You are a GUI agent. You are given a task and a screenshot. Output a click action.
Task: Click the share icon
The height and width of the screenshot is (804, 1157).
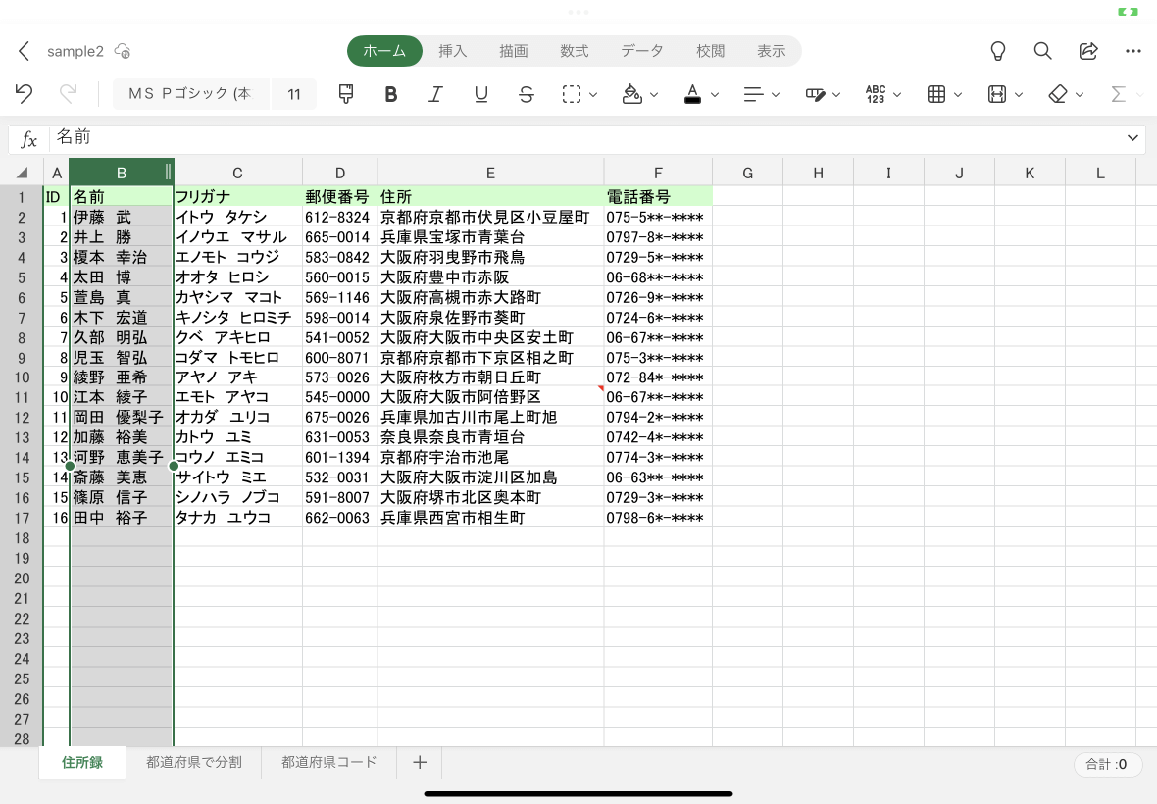pos(1088,51)
